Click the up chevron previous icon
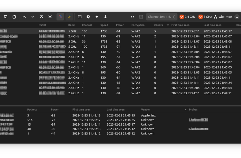241x158 pixels. [x=24, y=17]
